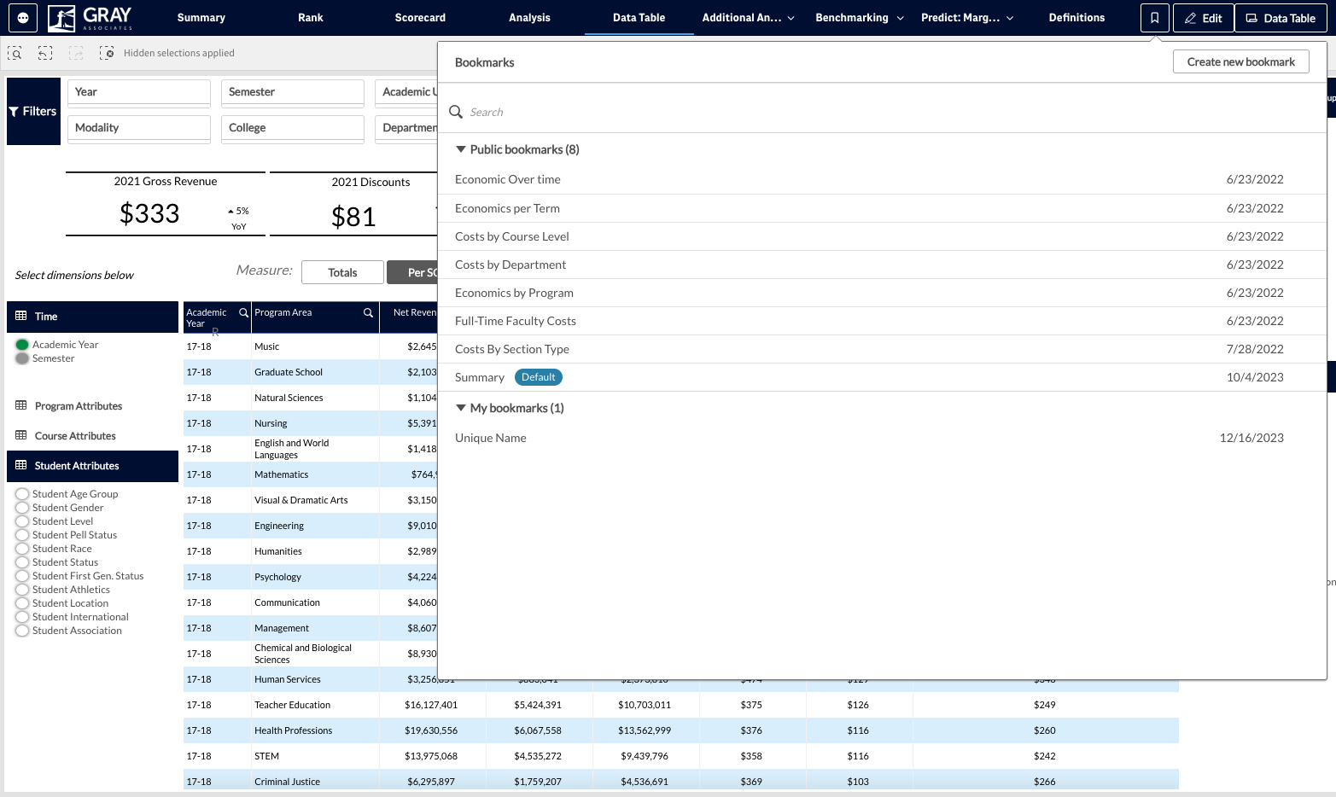Select Student Gender radio option
The width and height of the screenshot is (1336, 797).
tap(22, 508)
